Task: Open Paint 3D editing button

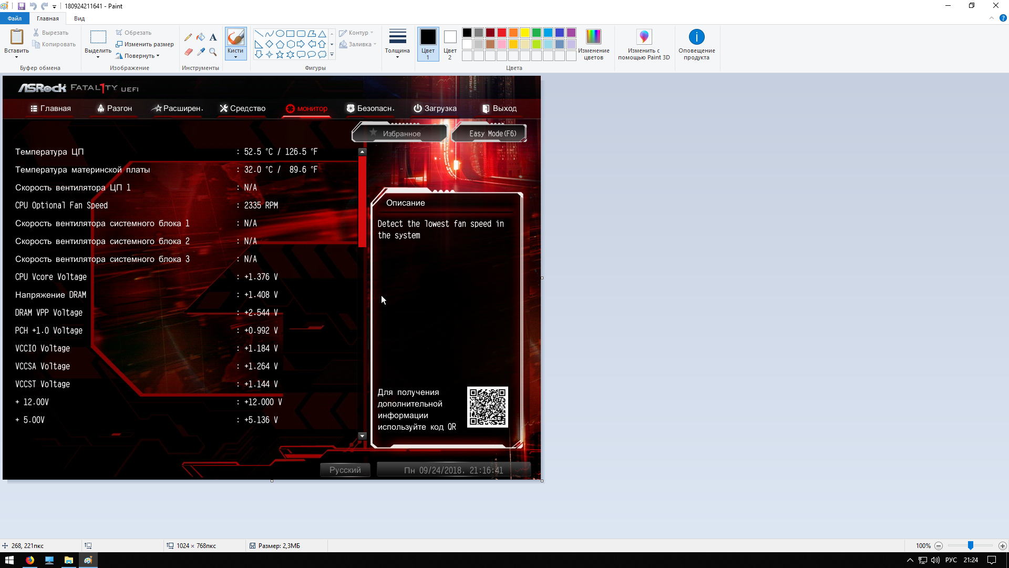Action: (x=644, y=44)
